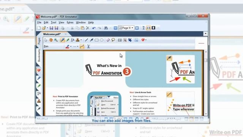Toggle the pressure sensitivity pen option icon
The image size is (243, 137).
coord(88,46)
